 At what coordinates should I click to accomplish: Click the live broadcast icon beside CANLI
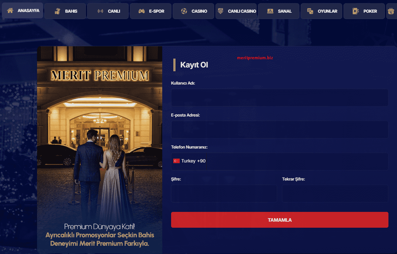pyautogui.click(x=100, y=11)
